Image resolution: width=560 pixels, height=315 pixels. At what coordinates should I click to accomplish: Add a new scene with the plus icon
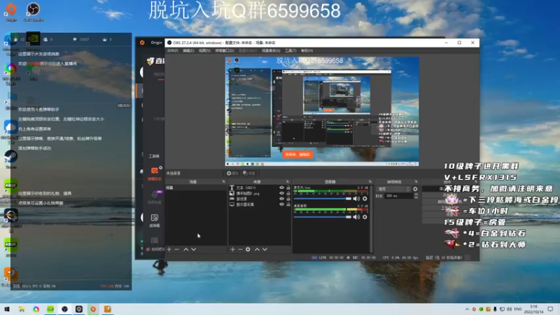[169, 249]
